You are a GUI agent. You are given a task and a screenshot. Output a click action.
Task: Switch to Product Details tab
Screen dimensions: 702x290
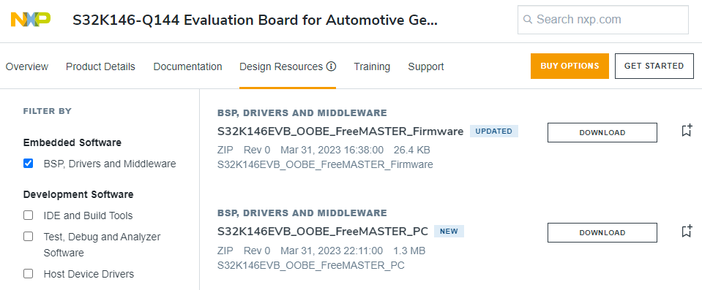[100, 66]
